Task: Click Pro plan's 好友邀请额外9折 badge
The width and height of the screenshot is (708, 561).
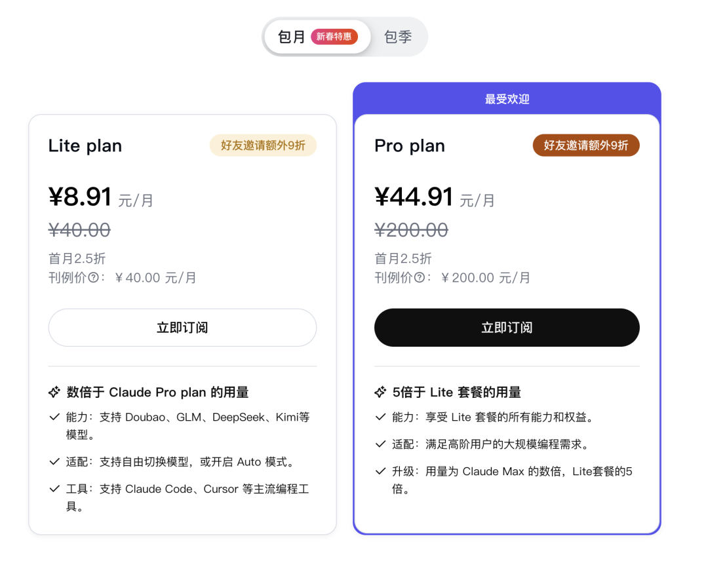Action: (x=585, y=145)
